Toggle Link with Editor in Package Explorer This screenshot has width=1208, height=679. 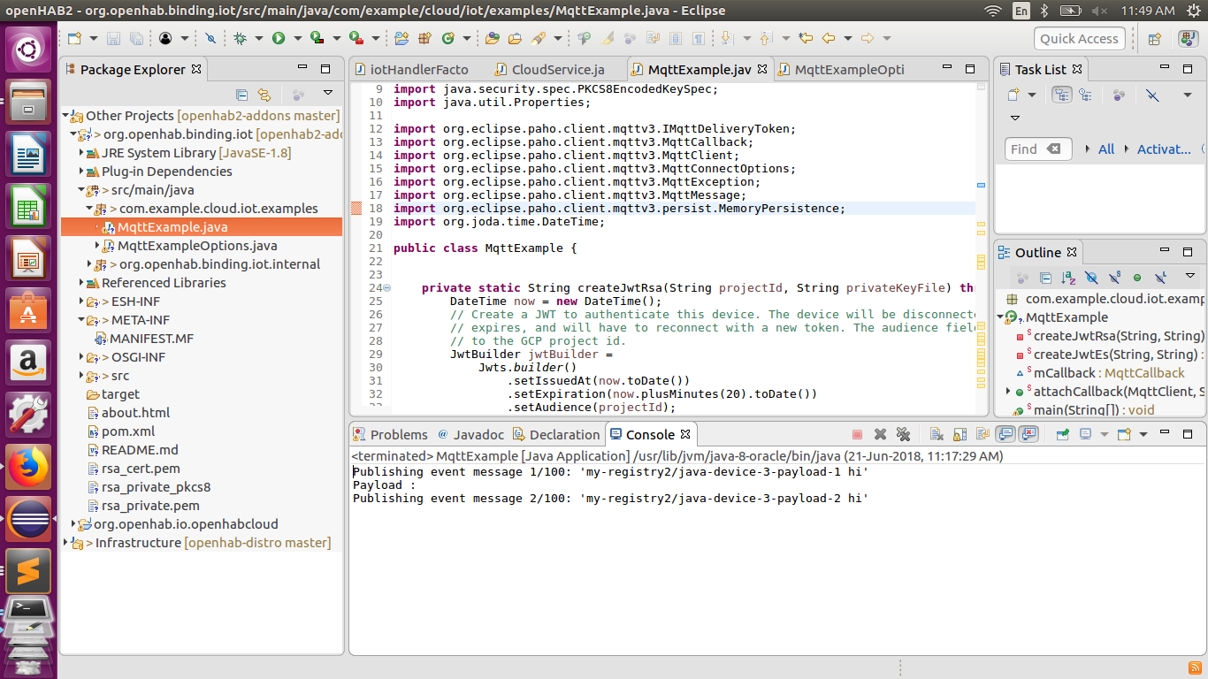pos(264,95)
